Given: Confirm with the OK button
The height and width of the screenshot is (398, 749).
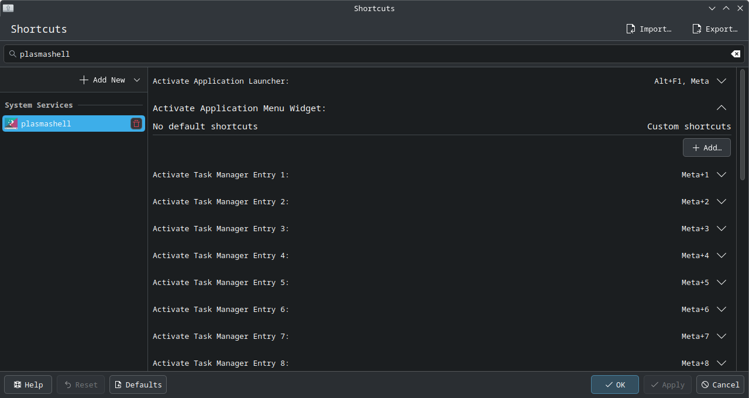Looking at the screenshot, I should 615,385.
